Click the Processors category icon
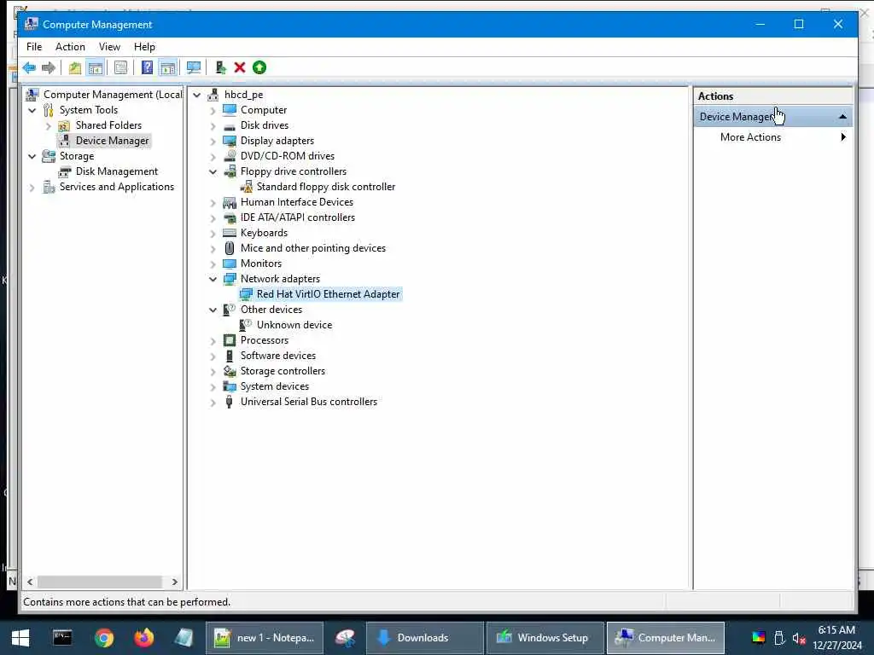The width and height of the screenshot is (874, 655). pyautogui.click(x=229, y=340)
